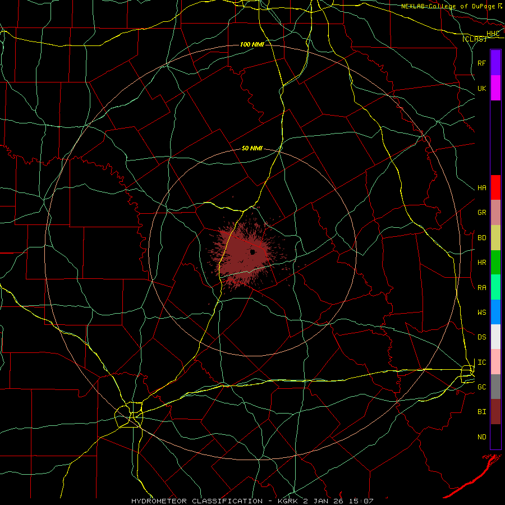Click the HR green legend swatch
505x505 pixels.
[x=495, y=263]
